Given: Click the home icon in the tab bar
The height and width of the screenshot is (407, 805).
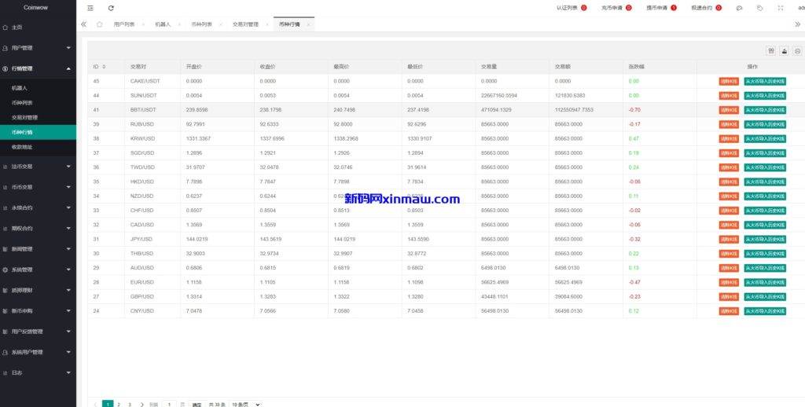Looking at the screenshot, I should pos(99,24).
